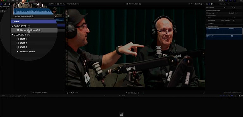Screen dimensions: 243x117
Task: Select the Neuer Multicam-Clip item in the browser list
Action: click(x=30, y=30)
